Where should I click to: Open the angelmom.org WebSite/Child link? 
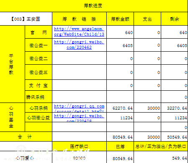pos(79,32)
